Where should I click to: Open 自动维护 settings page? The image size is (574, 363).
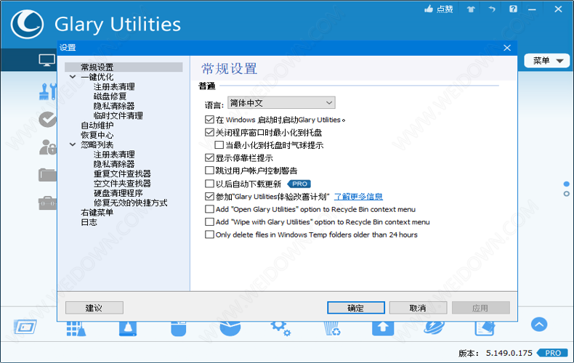[97, 126]
